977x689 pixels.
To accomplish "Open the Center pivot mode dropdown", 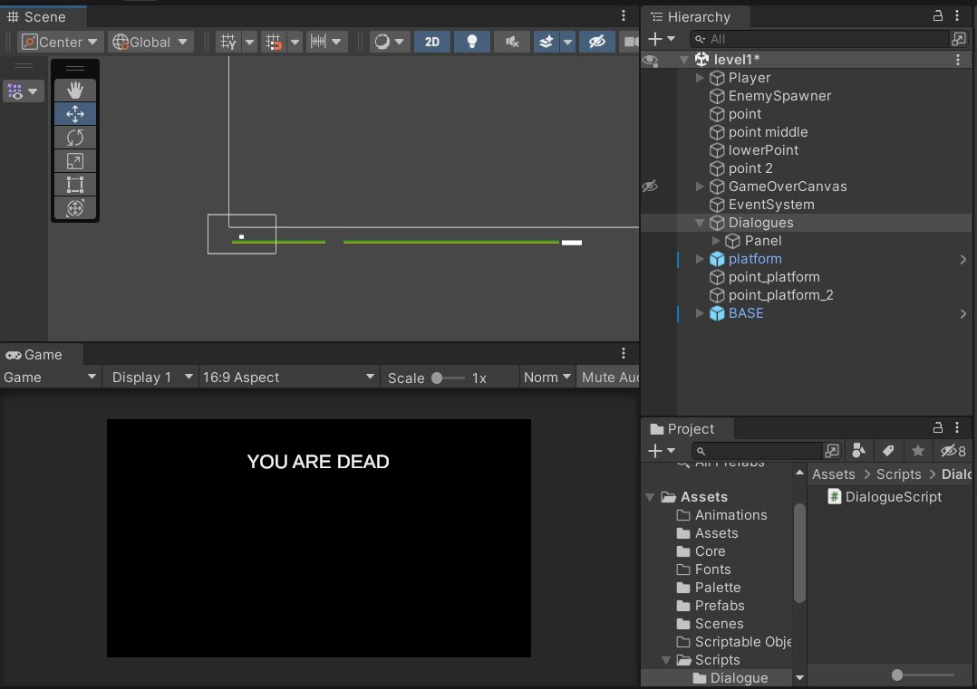I will coord(59,42).
